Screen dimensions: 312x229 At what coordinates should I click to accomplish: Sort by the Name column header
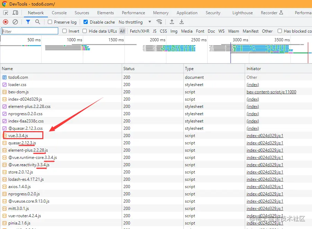point(61,69)
